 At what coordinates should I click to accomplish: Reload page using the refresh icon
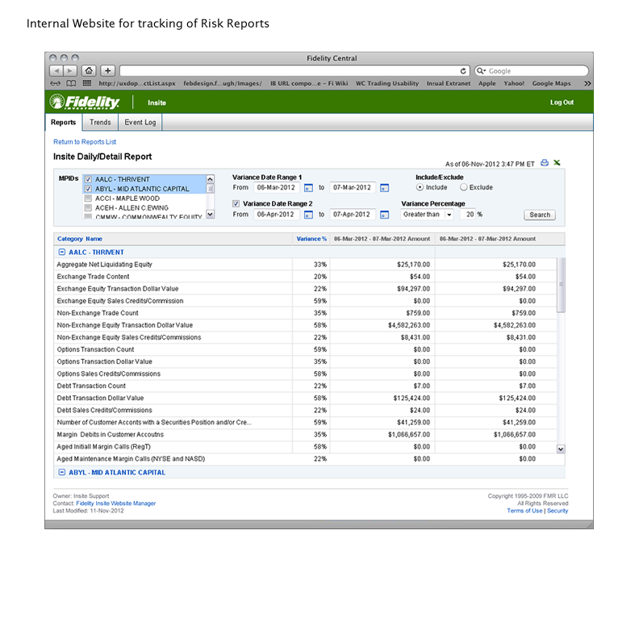pos(463,71)
